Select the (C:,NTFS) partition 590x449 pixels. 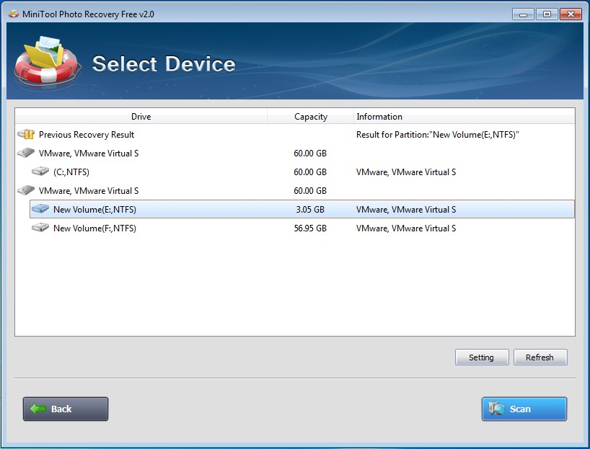pos(302,172)
